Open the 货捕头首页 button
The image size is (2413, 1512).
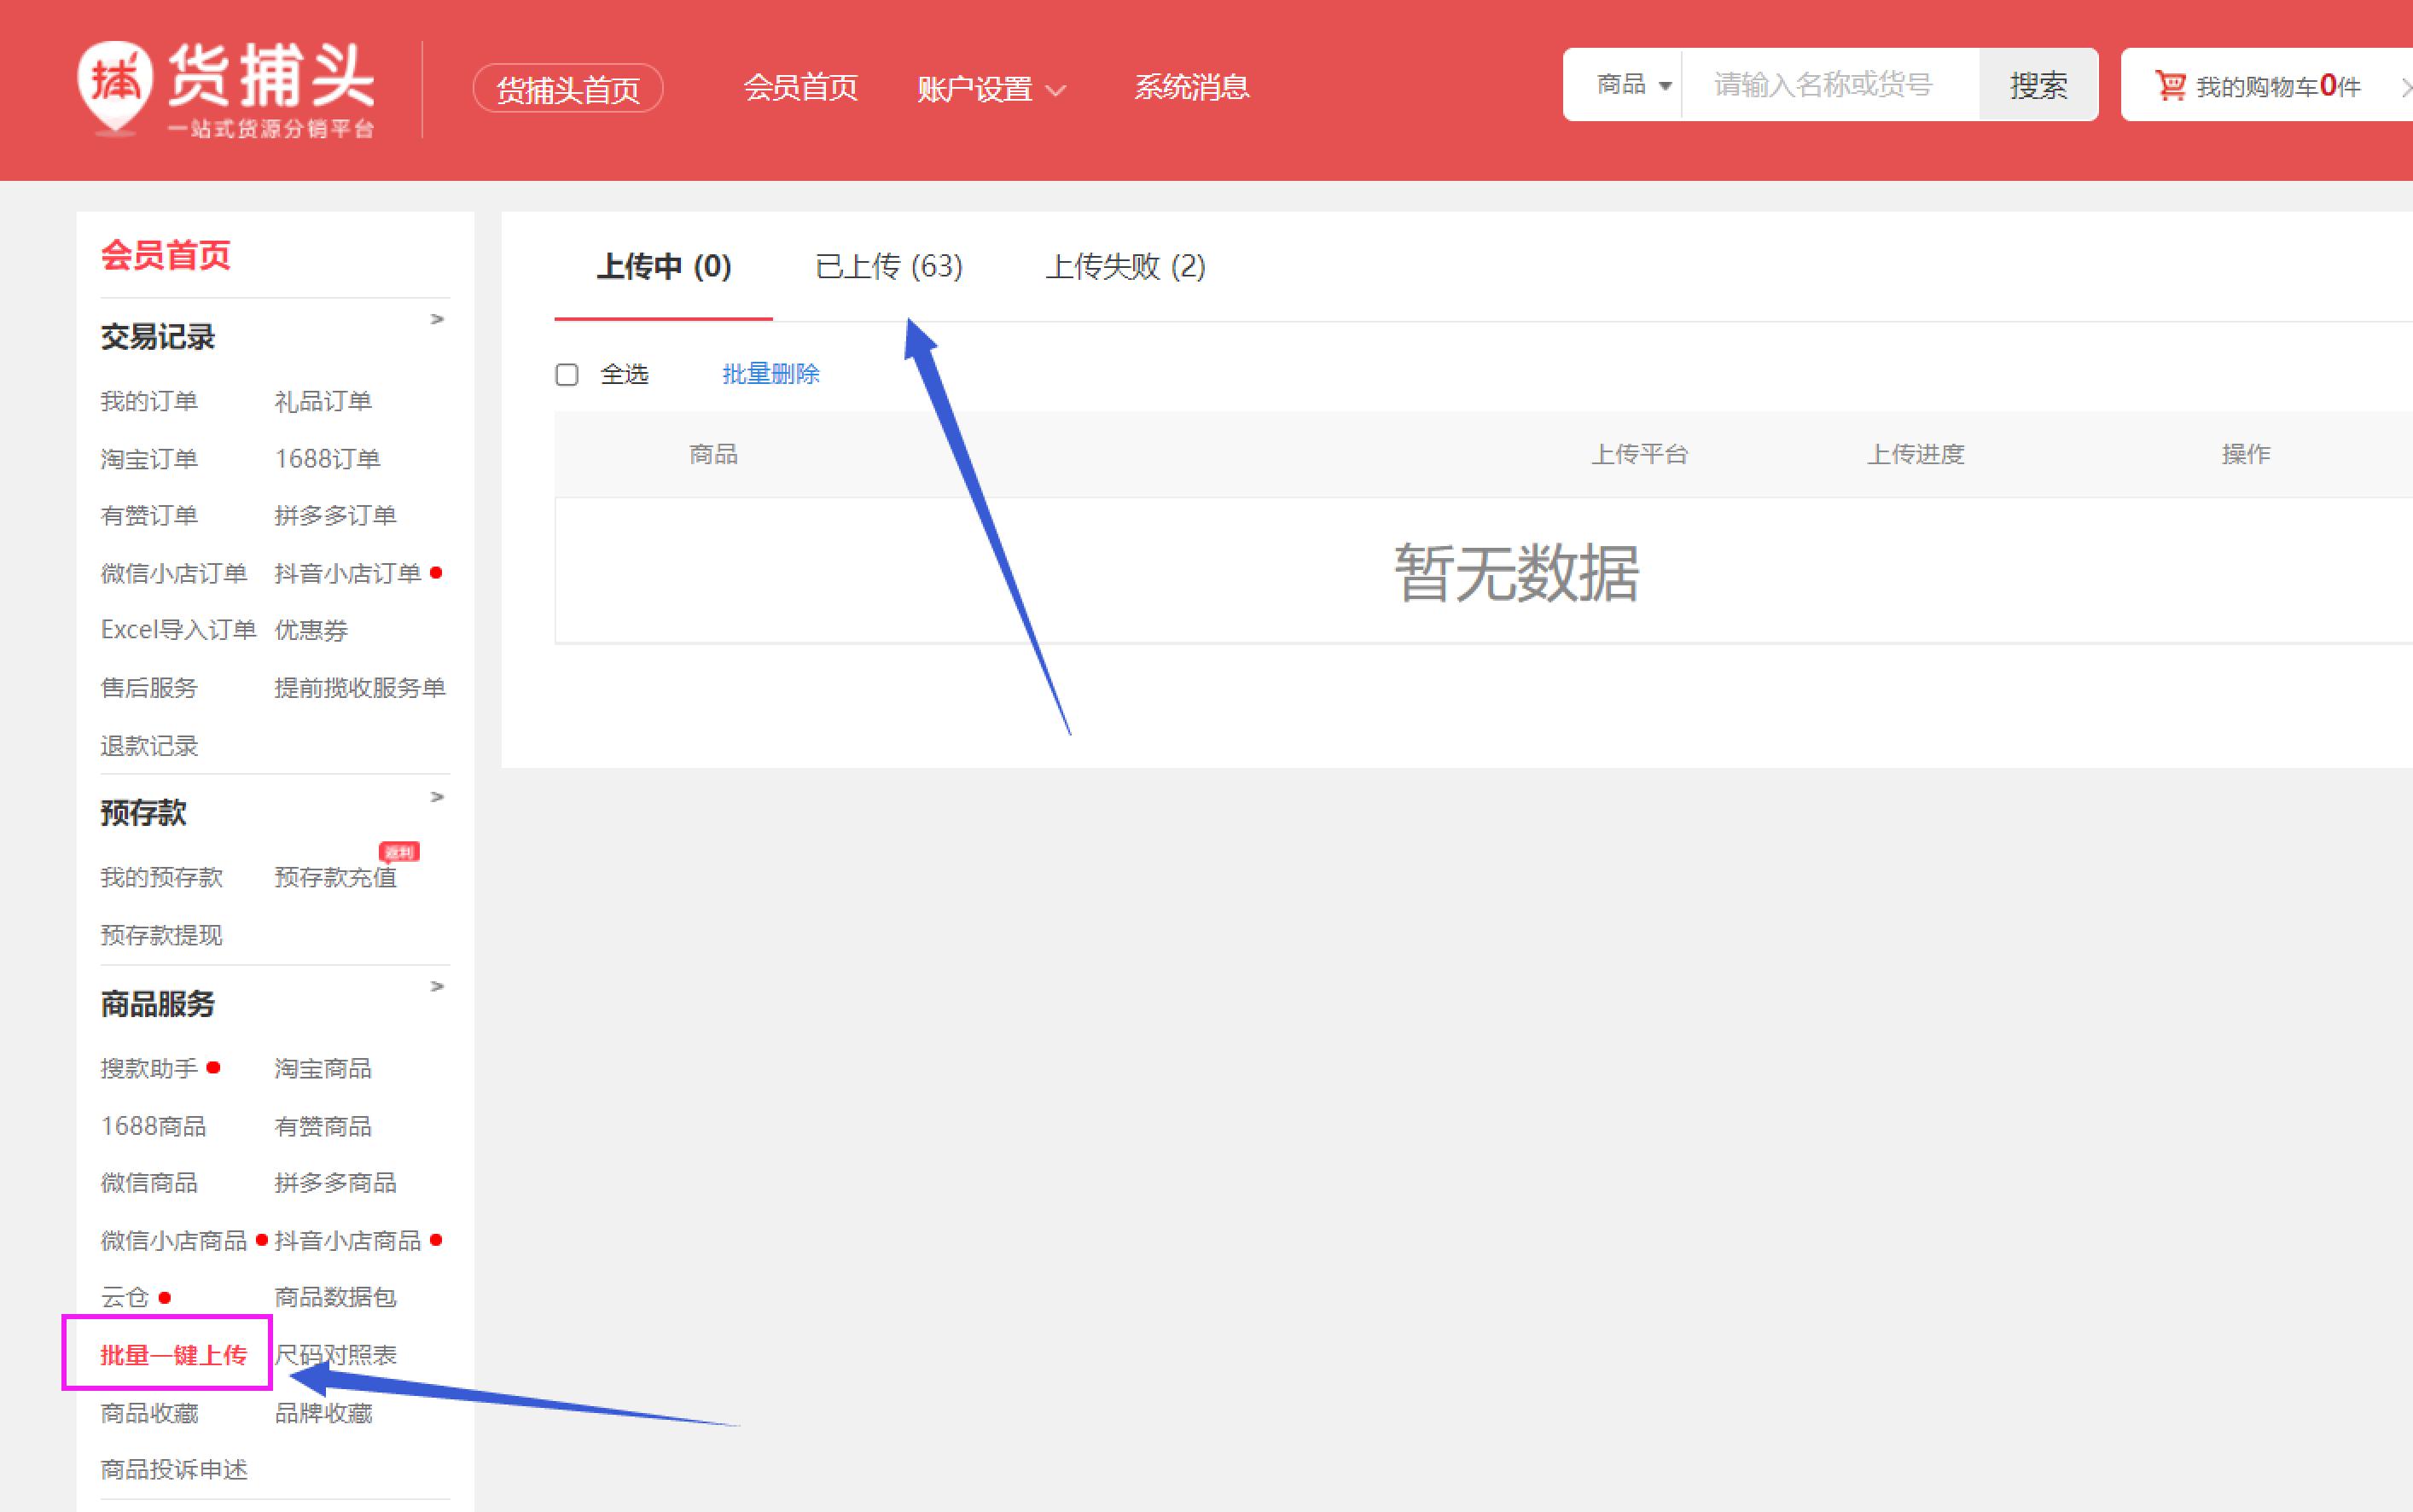coord(568,89)
